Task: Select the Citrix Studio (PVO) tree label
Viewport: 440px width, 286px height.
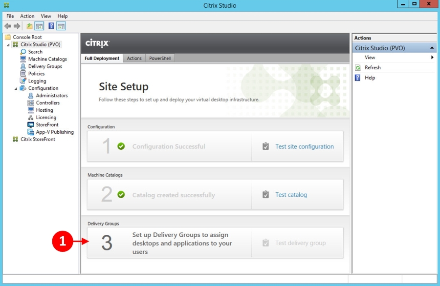Action: (x=41, y=44)
